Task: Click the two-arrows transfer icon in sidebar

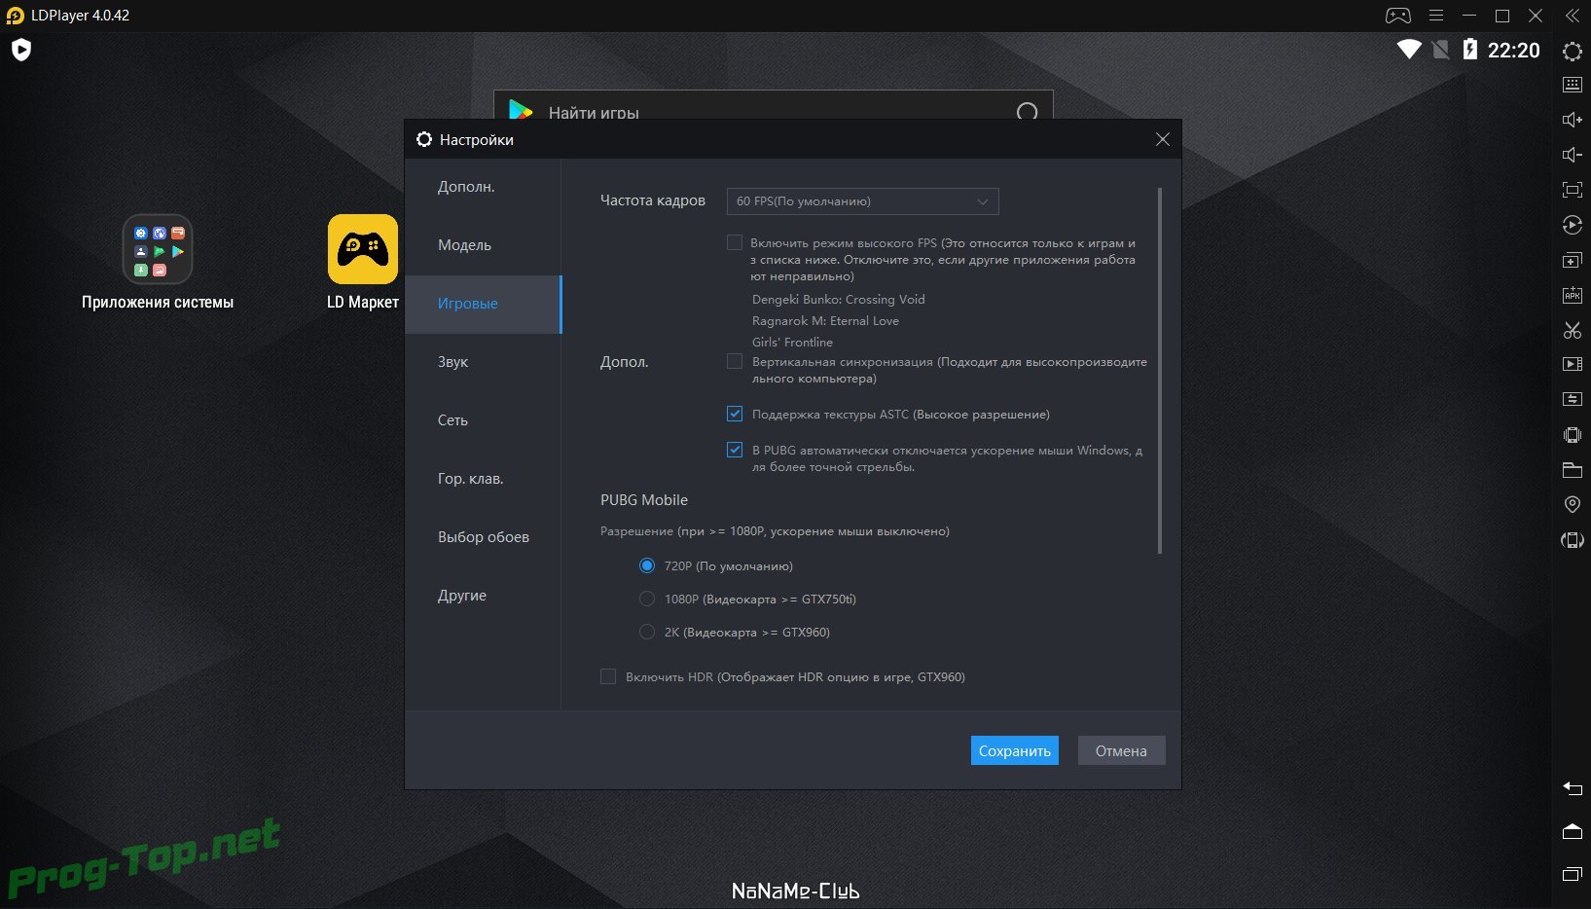Action: click(x=1572, y=399)
